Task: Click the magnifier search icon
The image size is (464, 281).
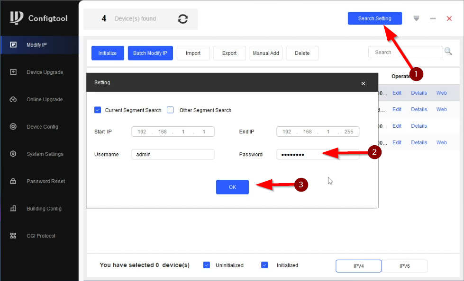Action: coord(448,52)
